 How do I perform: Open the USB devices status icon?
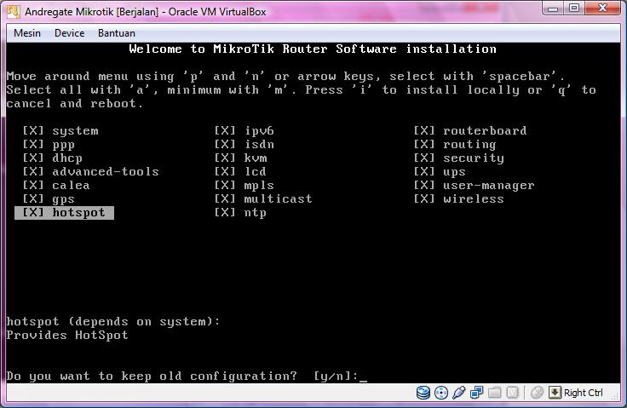click(x=458, y=393)
